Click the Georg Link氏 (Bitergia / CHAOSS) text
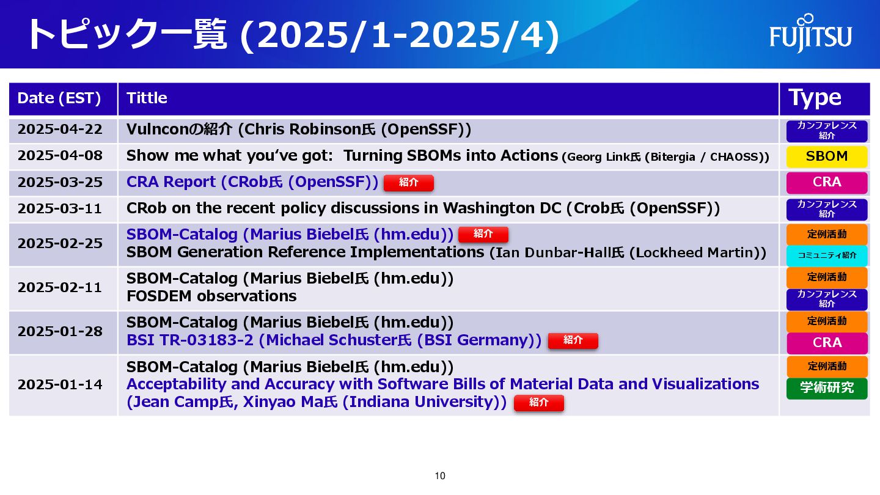The width and height of the screenshot is (880, 495). (665, 157)
